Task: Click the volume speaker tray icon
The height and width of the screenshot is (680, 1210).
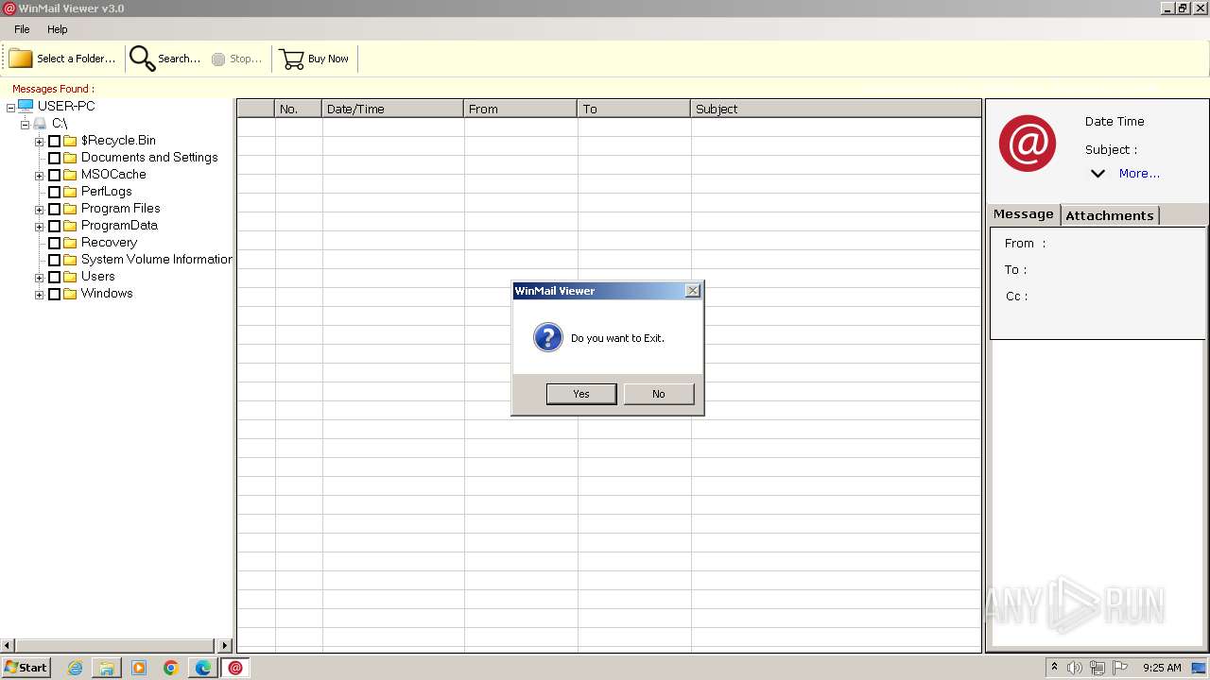Action: click(x=1075, y=668)
